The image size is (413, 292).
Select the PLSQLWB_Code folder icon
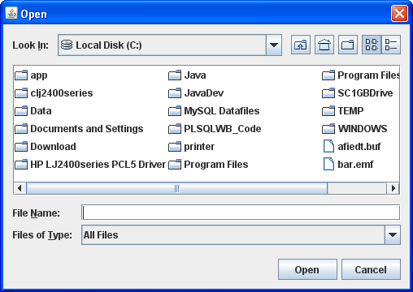[175, 129]
